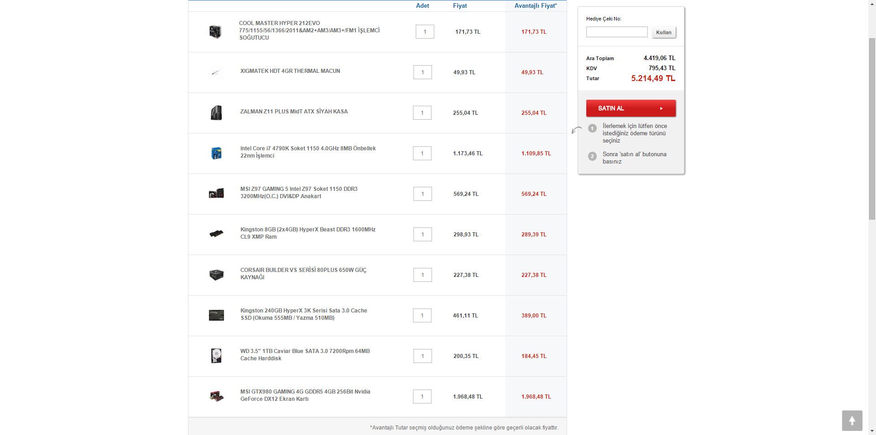Screen dimensions: 876x435
Task: Click the Corsair power supply price 227,38 TL
Action: 466,275
